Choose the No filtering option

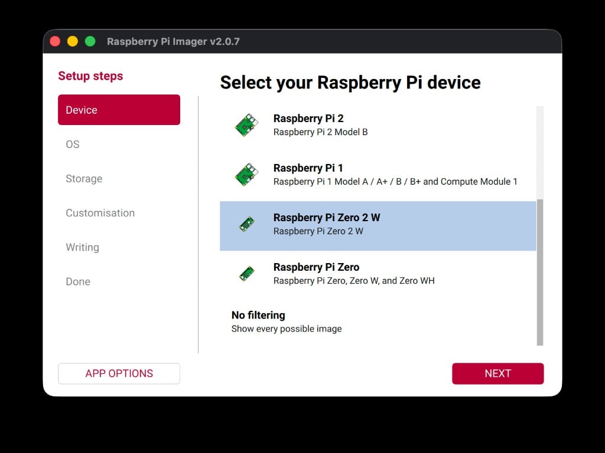pyautogui.click(x=378, y=322)
